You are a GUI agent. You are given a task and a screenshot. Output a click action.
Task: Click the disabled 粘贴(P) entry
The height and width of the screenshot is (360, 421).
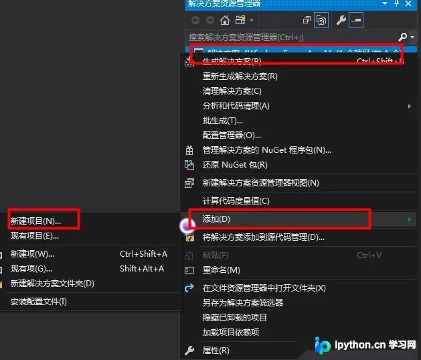216,255
